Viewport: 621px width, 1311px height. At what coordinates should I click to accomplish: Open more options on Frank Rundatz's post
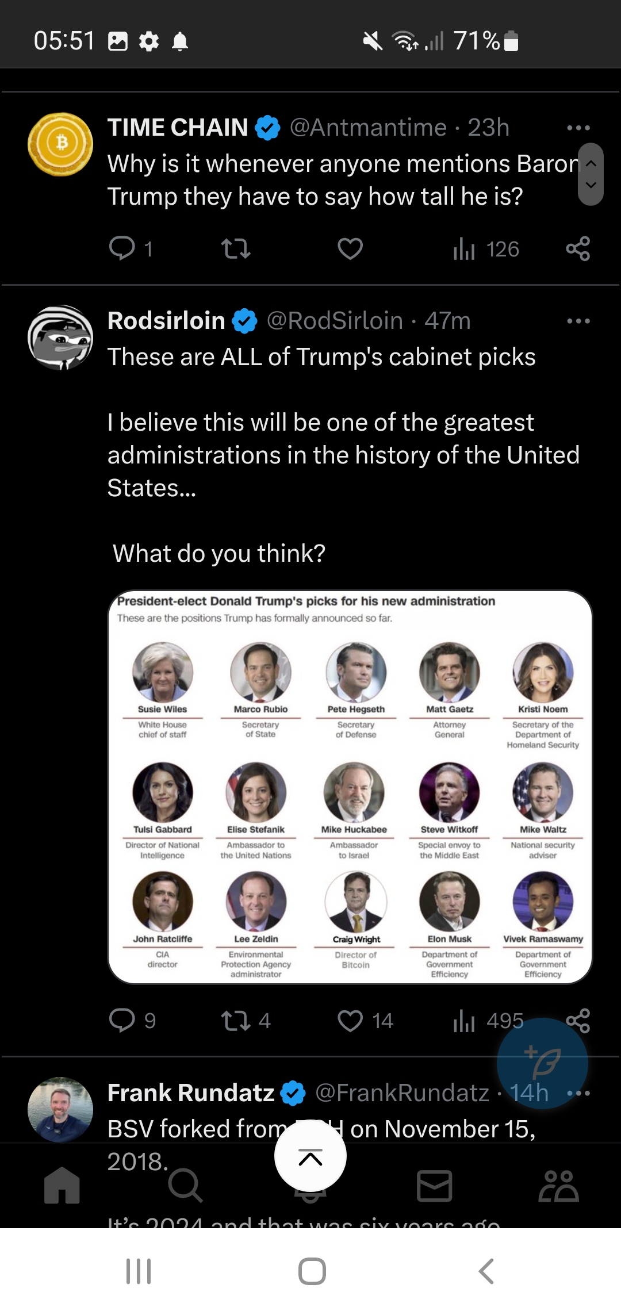[578, 1093]
